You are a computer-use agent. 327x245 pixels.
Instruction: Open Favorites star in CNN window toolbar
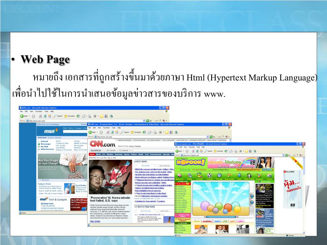coord(136,132)
